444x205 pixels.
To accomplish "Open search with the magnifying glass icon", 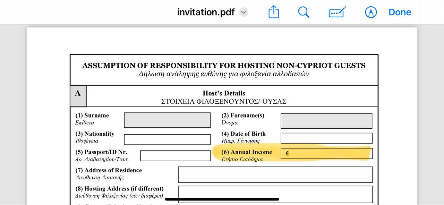I will pyautogui.click(x=304, y=12).
